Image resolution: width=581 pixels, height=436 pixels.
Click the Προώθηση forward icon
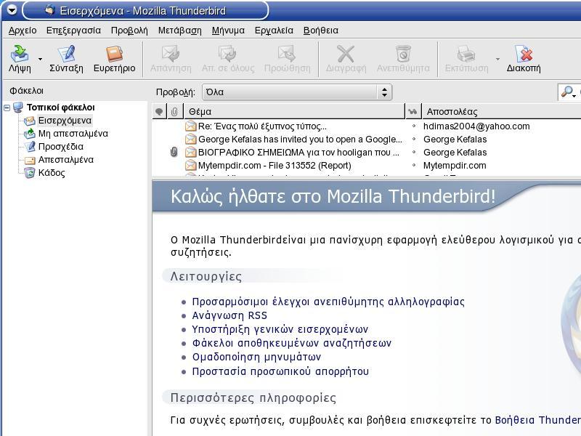click(287, 54)
